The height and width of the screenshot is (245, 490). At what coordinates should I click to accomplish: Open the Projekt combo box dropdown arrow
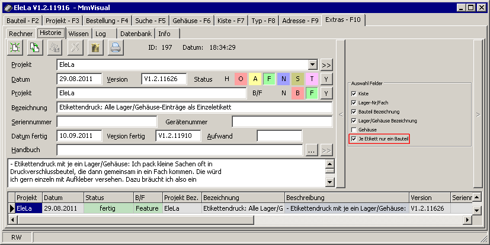pos(312,65)
